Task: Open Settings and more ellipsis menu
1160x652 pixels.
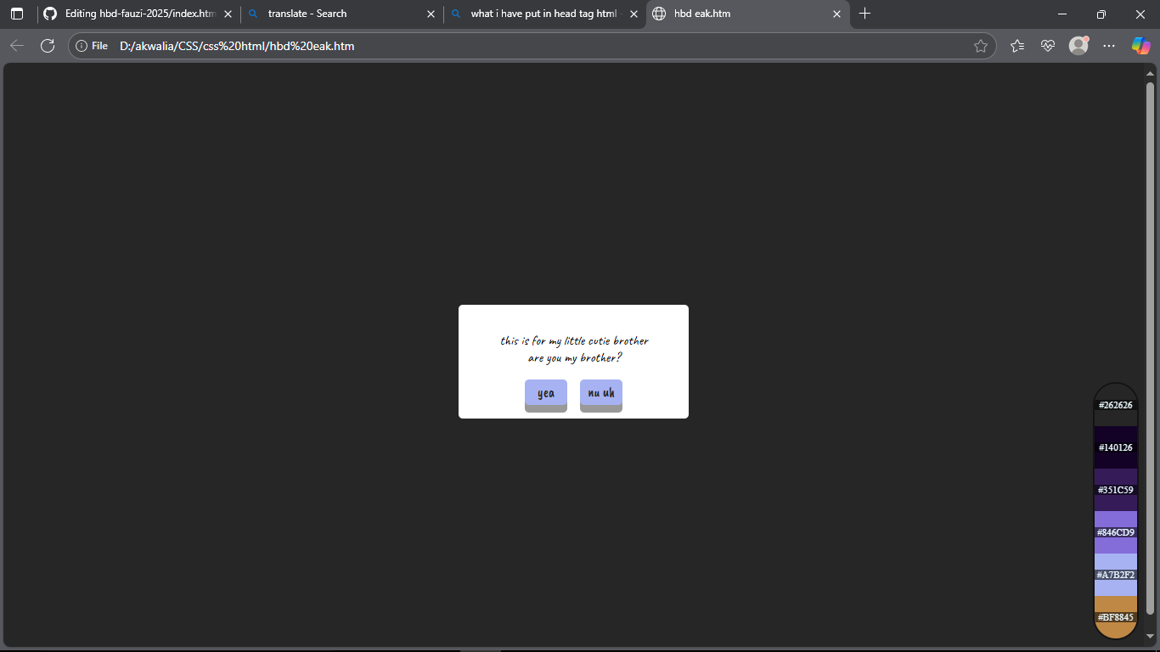Action: [1109, 46]
